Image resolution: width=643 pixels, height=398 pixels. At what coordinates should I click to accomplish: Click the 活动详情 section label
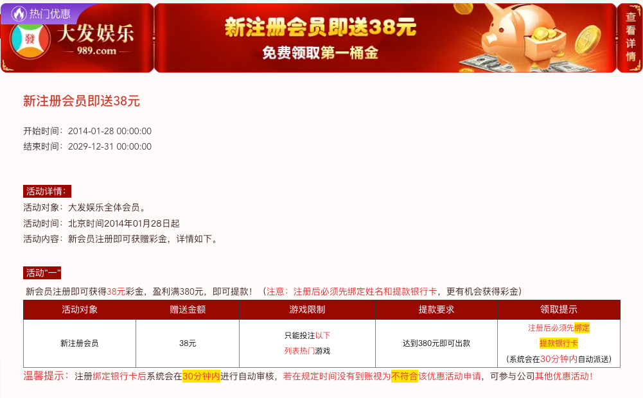(47, 191)
